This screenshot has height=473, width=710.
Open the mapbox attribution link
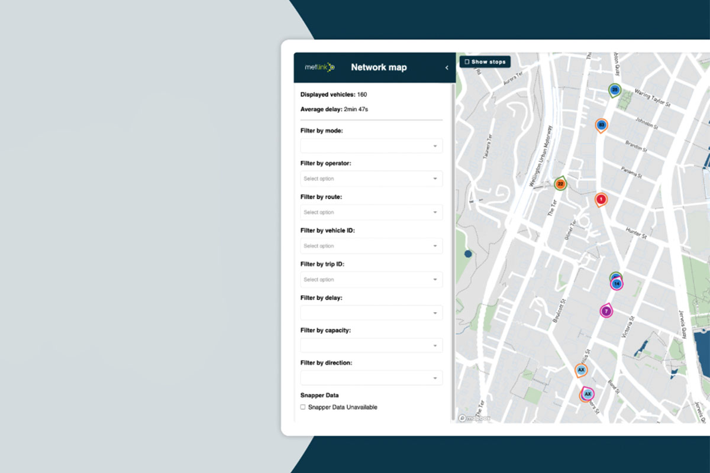476,417
